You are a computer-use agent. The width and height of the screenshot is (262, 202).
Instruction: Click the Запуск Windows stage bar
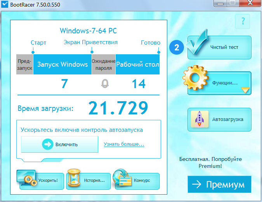62,64
